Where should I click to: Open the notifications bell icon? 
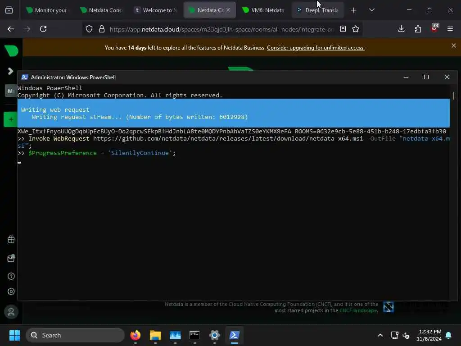pos(449,335)
